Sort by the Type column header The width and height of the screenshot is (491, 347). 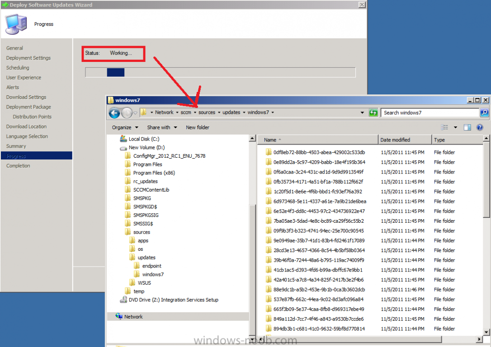point(457,140)
